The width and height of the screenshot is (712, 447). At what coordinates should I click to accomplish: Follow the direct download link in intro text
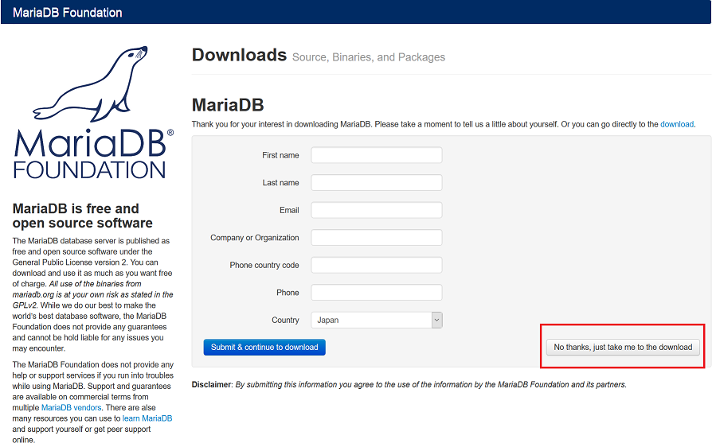tap(677, 124)
